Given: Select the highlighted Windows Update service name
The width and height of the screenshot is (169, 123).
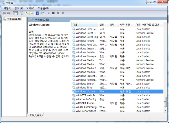Looking at the screenshot, I should pos(85,92).
